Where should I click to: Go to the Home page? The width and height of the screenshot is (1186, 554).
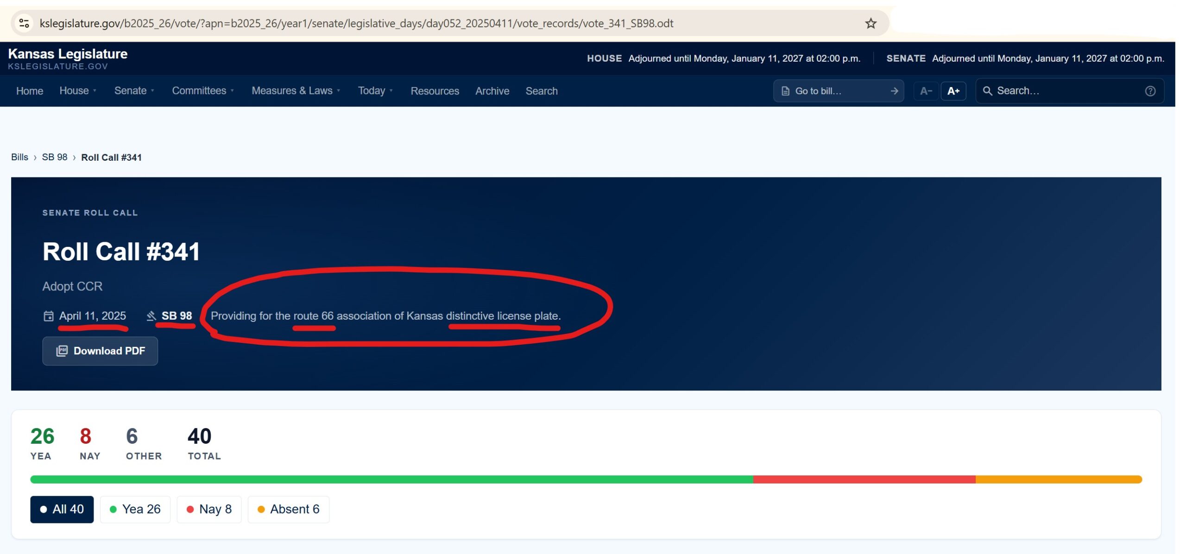pos(30,91)
